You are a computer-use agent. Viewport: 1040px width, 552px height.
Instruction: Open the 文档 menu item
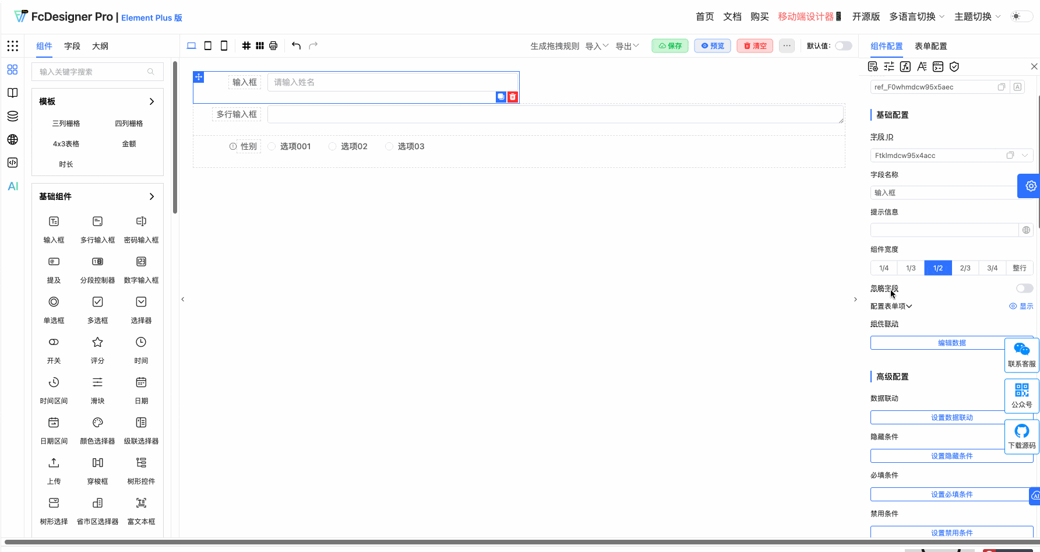coord(732,16)
